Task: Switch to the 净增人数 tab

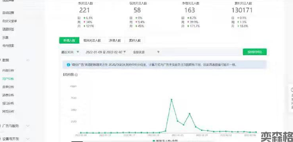Action: [115, 40]
